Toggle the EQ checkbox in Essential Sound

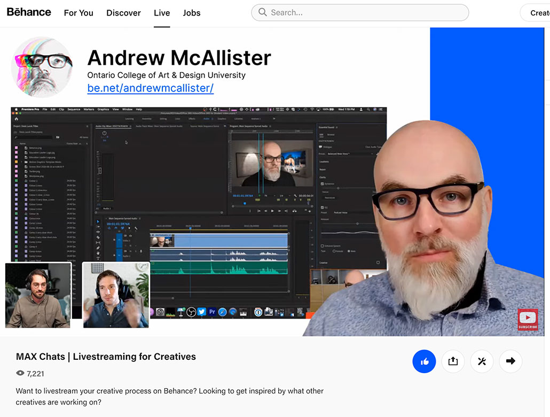pos(322,207)
